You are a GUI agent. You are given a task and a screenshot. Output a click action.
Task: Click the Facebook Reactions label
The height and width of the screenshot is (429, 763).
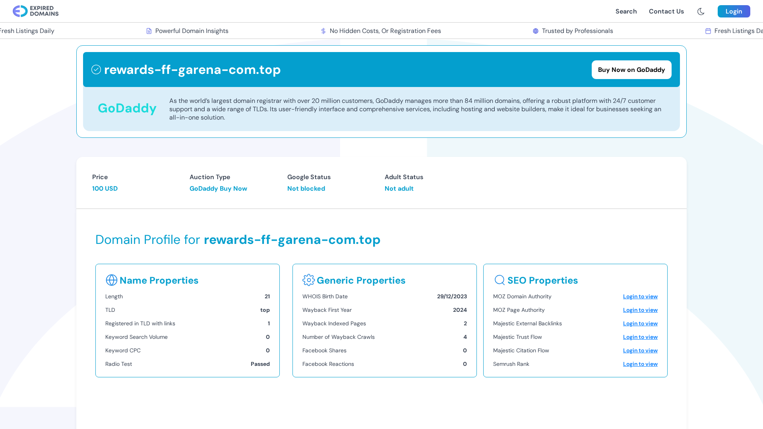(328, 364)
